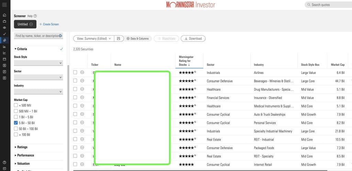Screen dimensions: 352x171
Task: Go to Home via sidebar icon
Action: pos(4,15)
